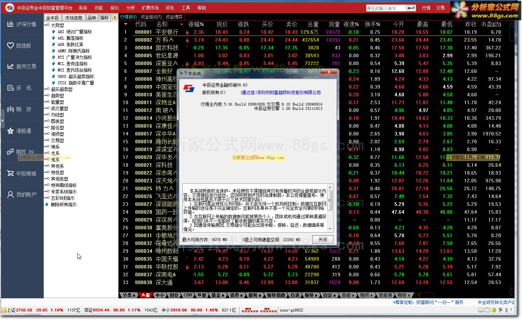
Task: Expand the 成交量型 tree category
Action: coord(47,108)
